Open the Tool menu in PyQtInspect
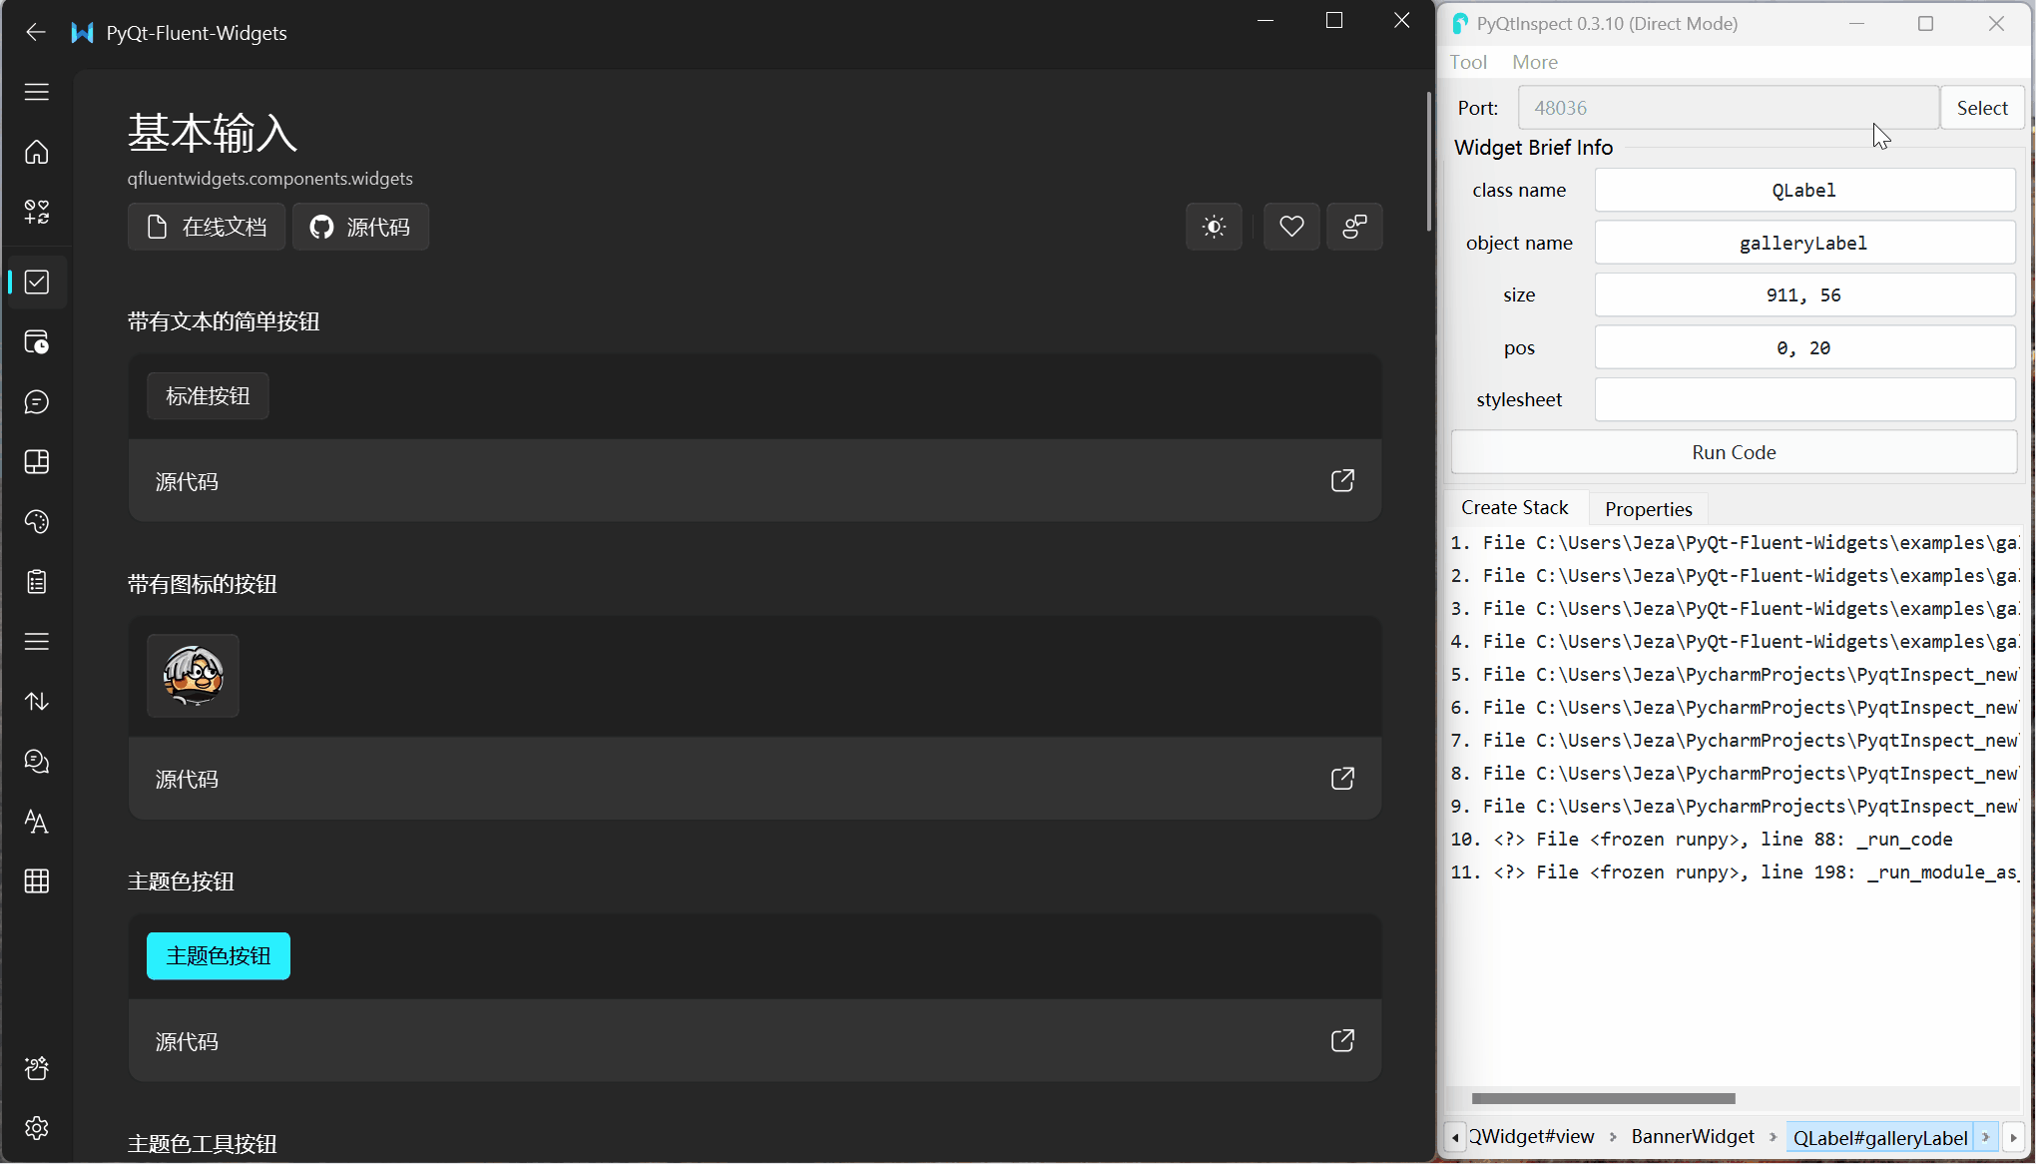Image resolution: width=2036 pixels, height=1164 pixels. pyautogui.click(x=1468, y=62)
